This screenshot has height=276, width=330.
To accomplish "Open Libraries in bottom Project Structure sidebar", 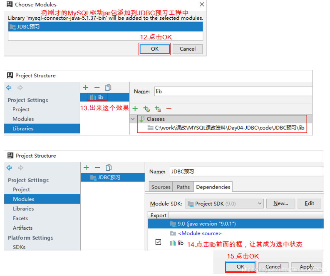I will click(x=23, y=209).
